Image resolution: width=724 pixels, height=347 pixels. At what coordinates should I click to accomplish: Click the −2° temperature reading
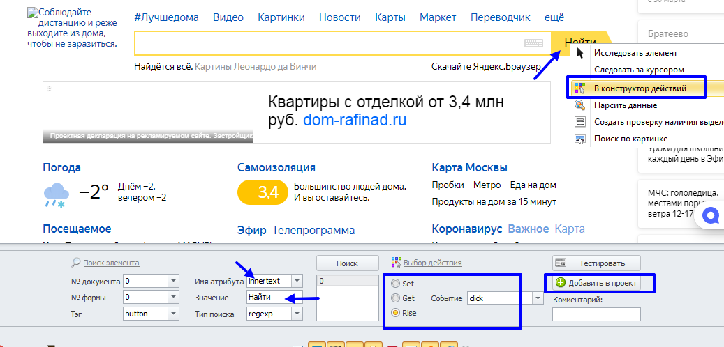point(94,192)
